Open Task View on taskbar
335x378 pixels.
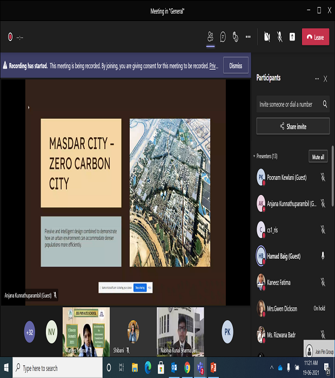coord(122,368)
